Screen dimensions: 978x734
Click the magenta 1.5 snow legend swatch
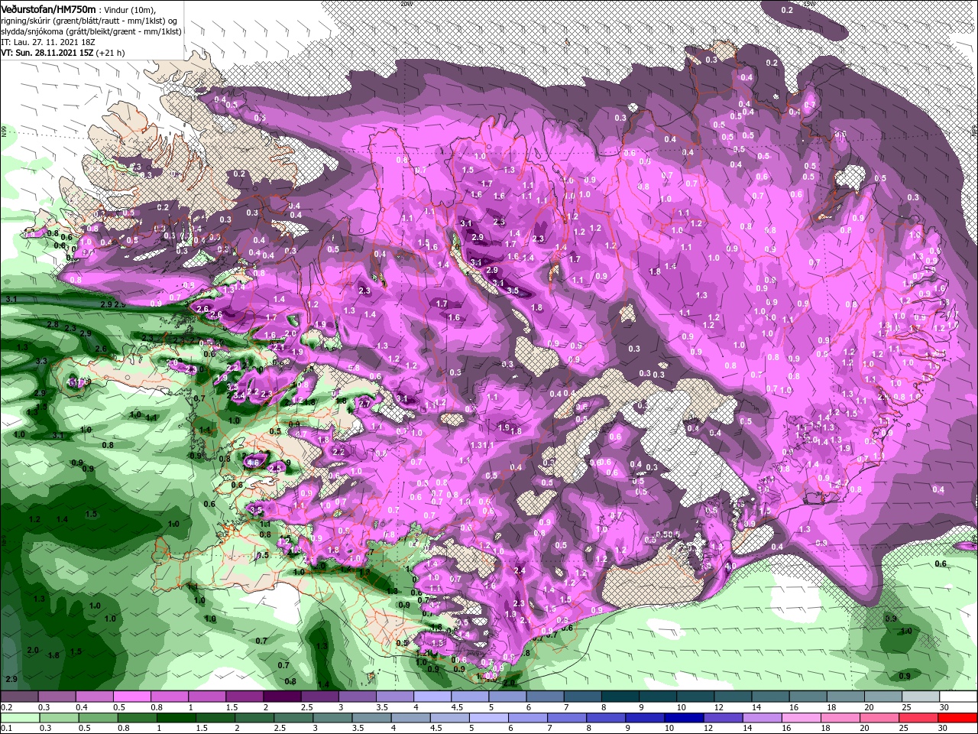(244, 697)
